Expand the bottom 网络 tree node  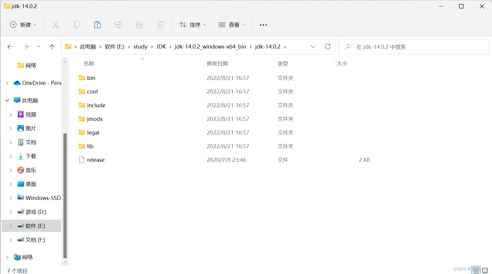pos(7,257)
